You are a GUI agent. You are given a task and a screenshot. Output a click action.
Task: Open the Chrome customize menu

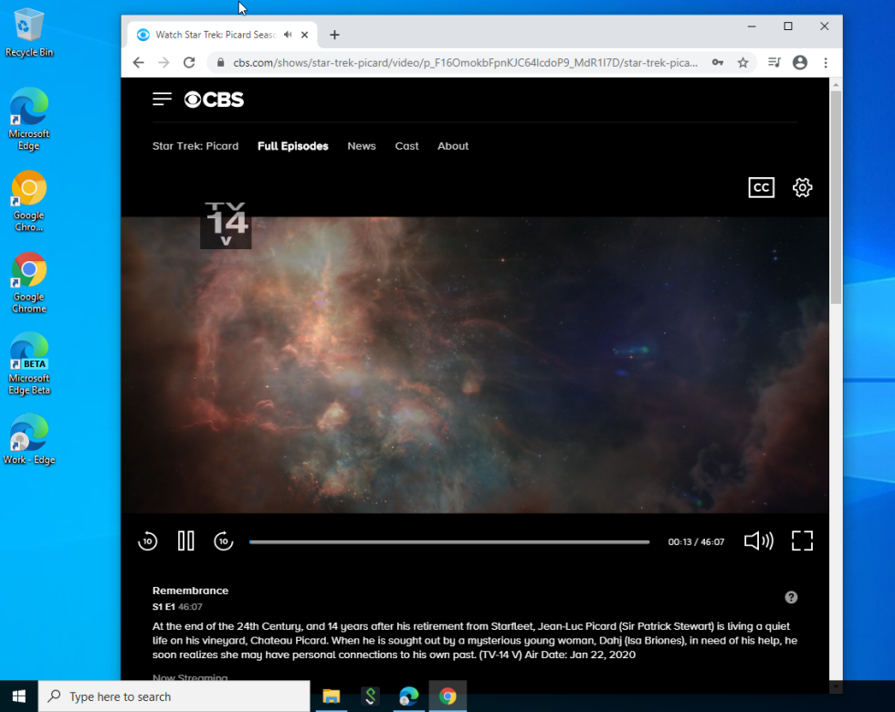click(x=825, y=62)
